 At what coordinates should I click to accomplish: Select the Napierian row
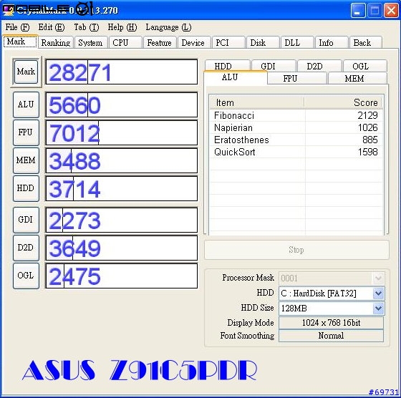(x=296, y=127)
